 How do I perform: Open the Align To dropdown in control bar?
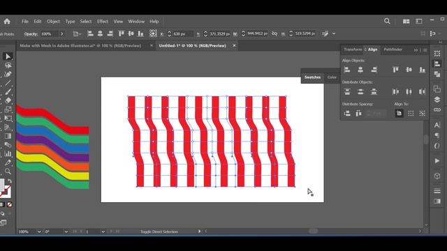coord(77,34)
